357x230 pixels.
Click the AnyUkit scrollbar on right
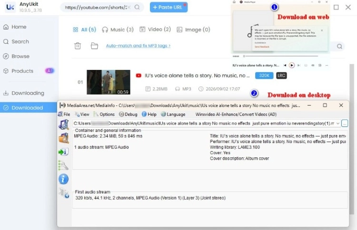tap(352, 139)
